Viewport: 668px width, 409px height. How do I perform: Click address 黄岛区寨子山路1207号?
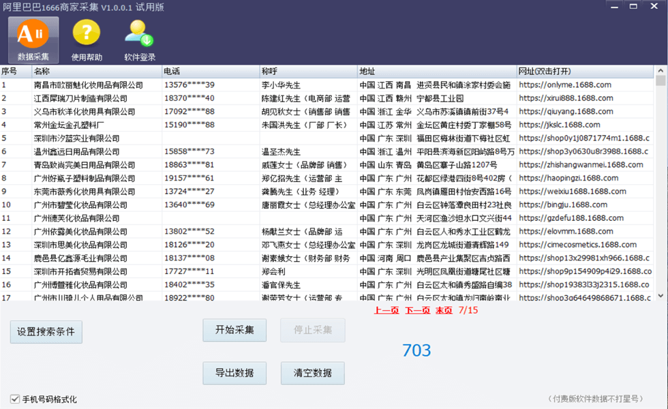coord(457,165)
